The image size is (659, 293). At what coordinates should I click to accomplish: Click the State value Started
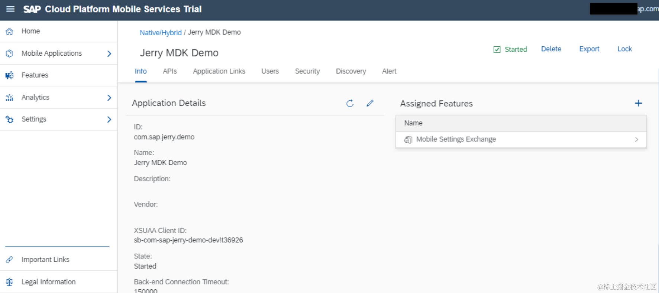coord(145,266)
